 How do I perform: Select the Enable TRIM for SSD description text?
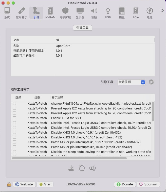66,118
